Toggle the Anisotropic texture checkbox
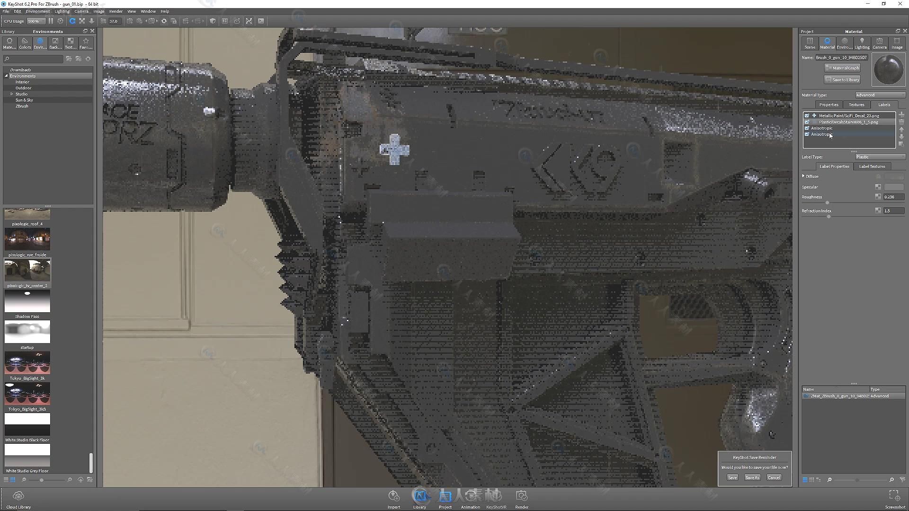This screenshot has height=511, width=909. coord(806,128)
